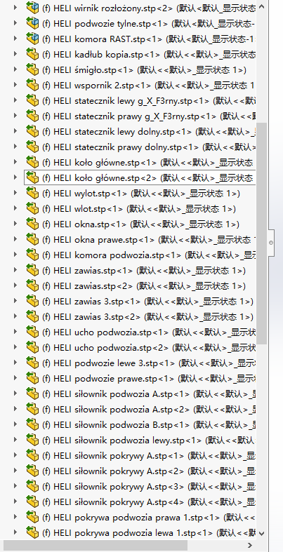Expand the HELI wylot.stp<1> node
Screen dimensions: 283x552
click(15, 193)
